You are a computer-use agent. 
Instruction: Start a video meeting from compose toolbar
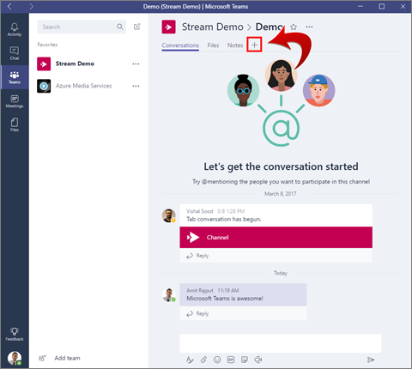tap(258, 360)
